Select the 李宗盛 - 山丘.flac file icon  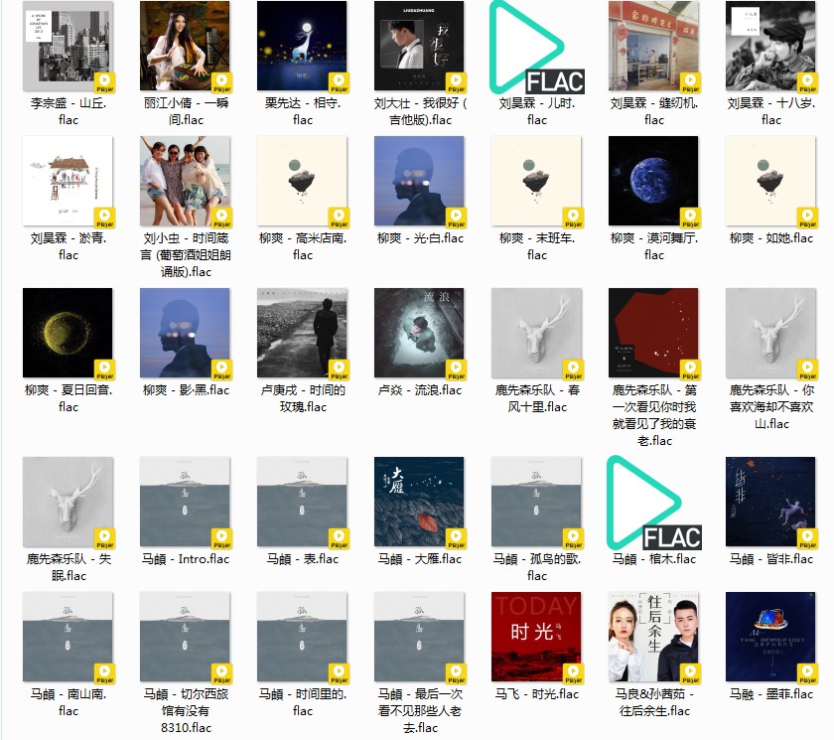68,46
